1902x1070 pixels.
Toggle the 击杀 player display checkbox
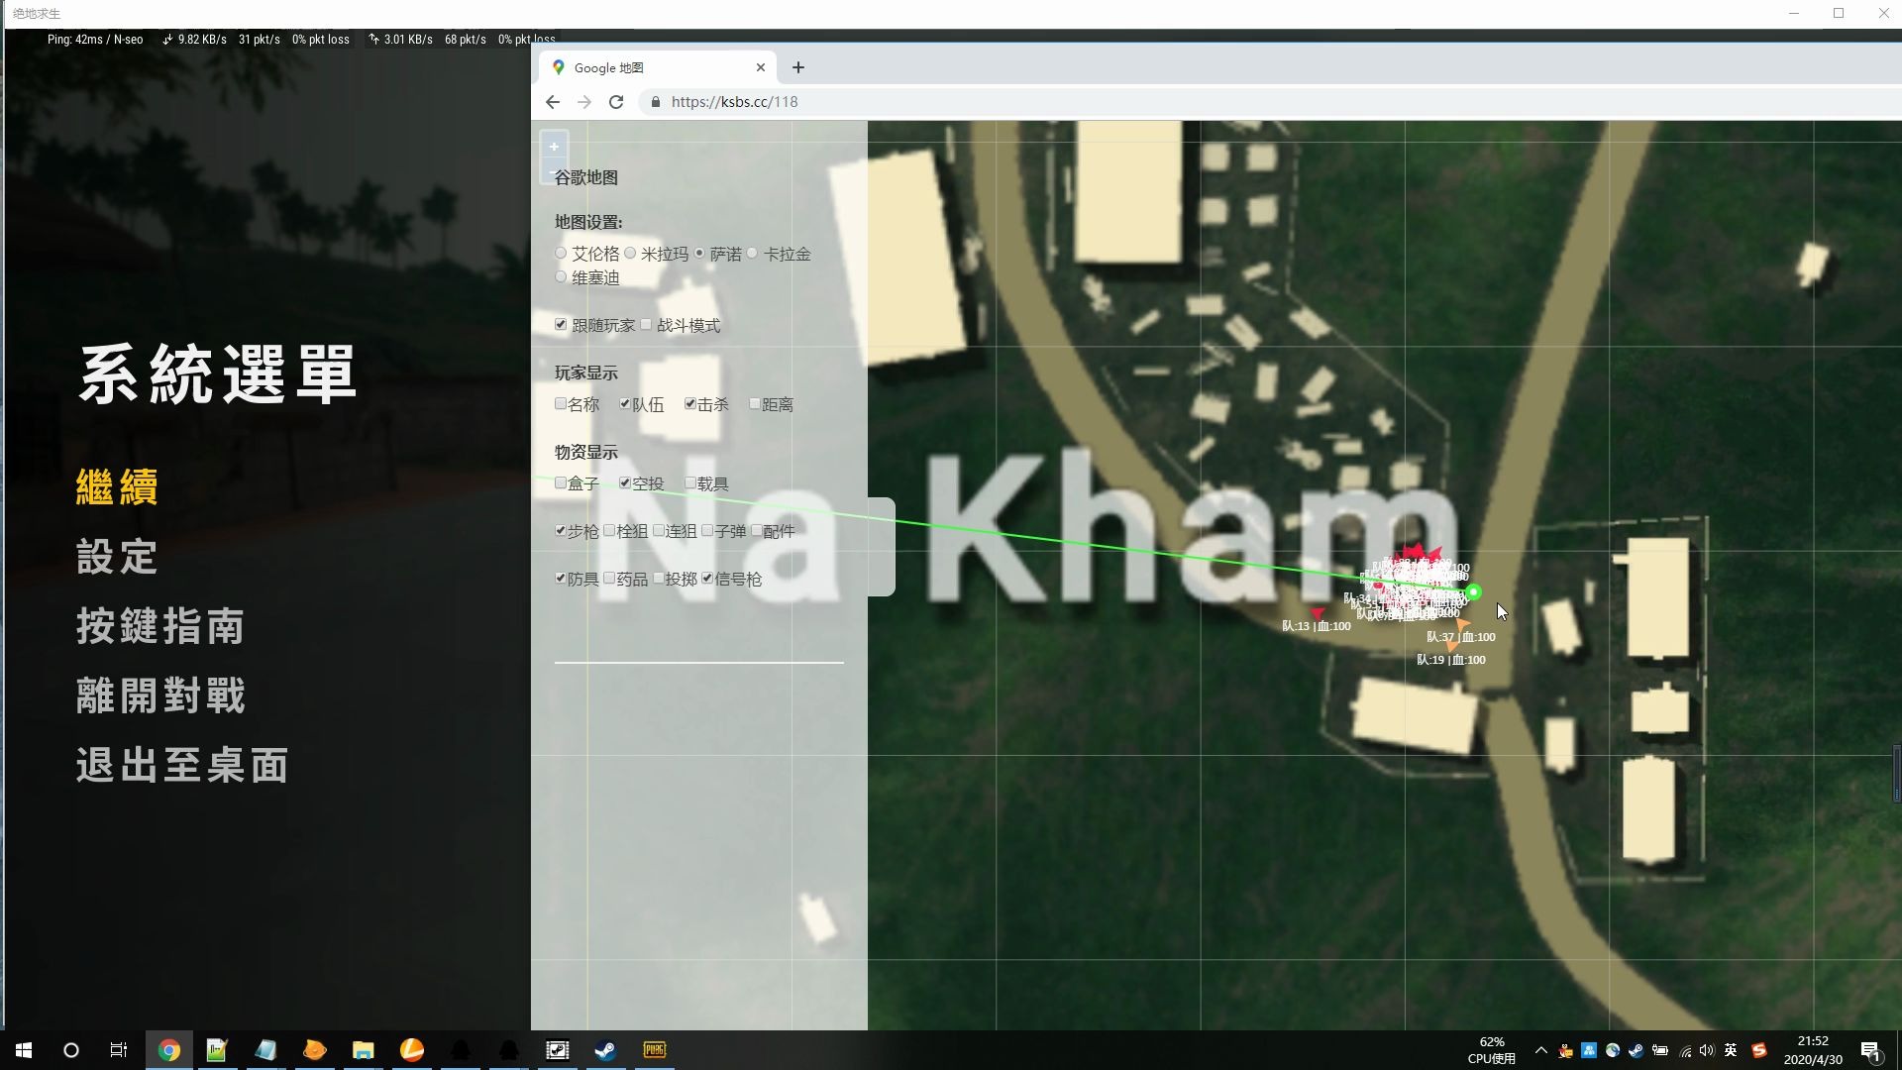click(x=690, y=404)
